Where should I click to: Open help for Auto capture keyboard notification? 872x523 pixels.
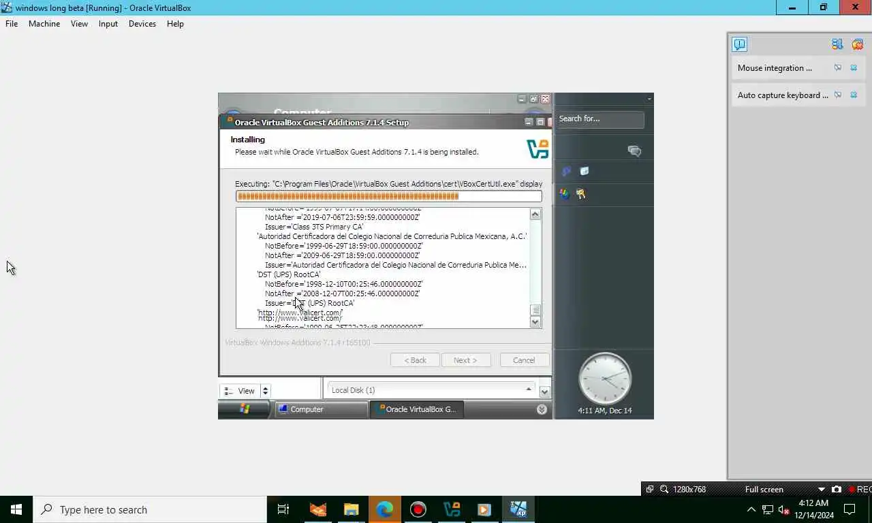click(x=838, y=95)
